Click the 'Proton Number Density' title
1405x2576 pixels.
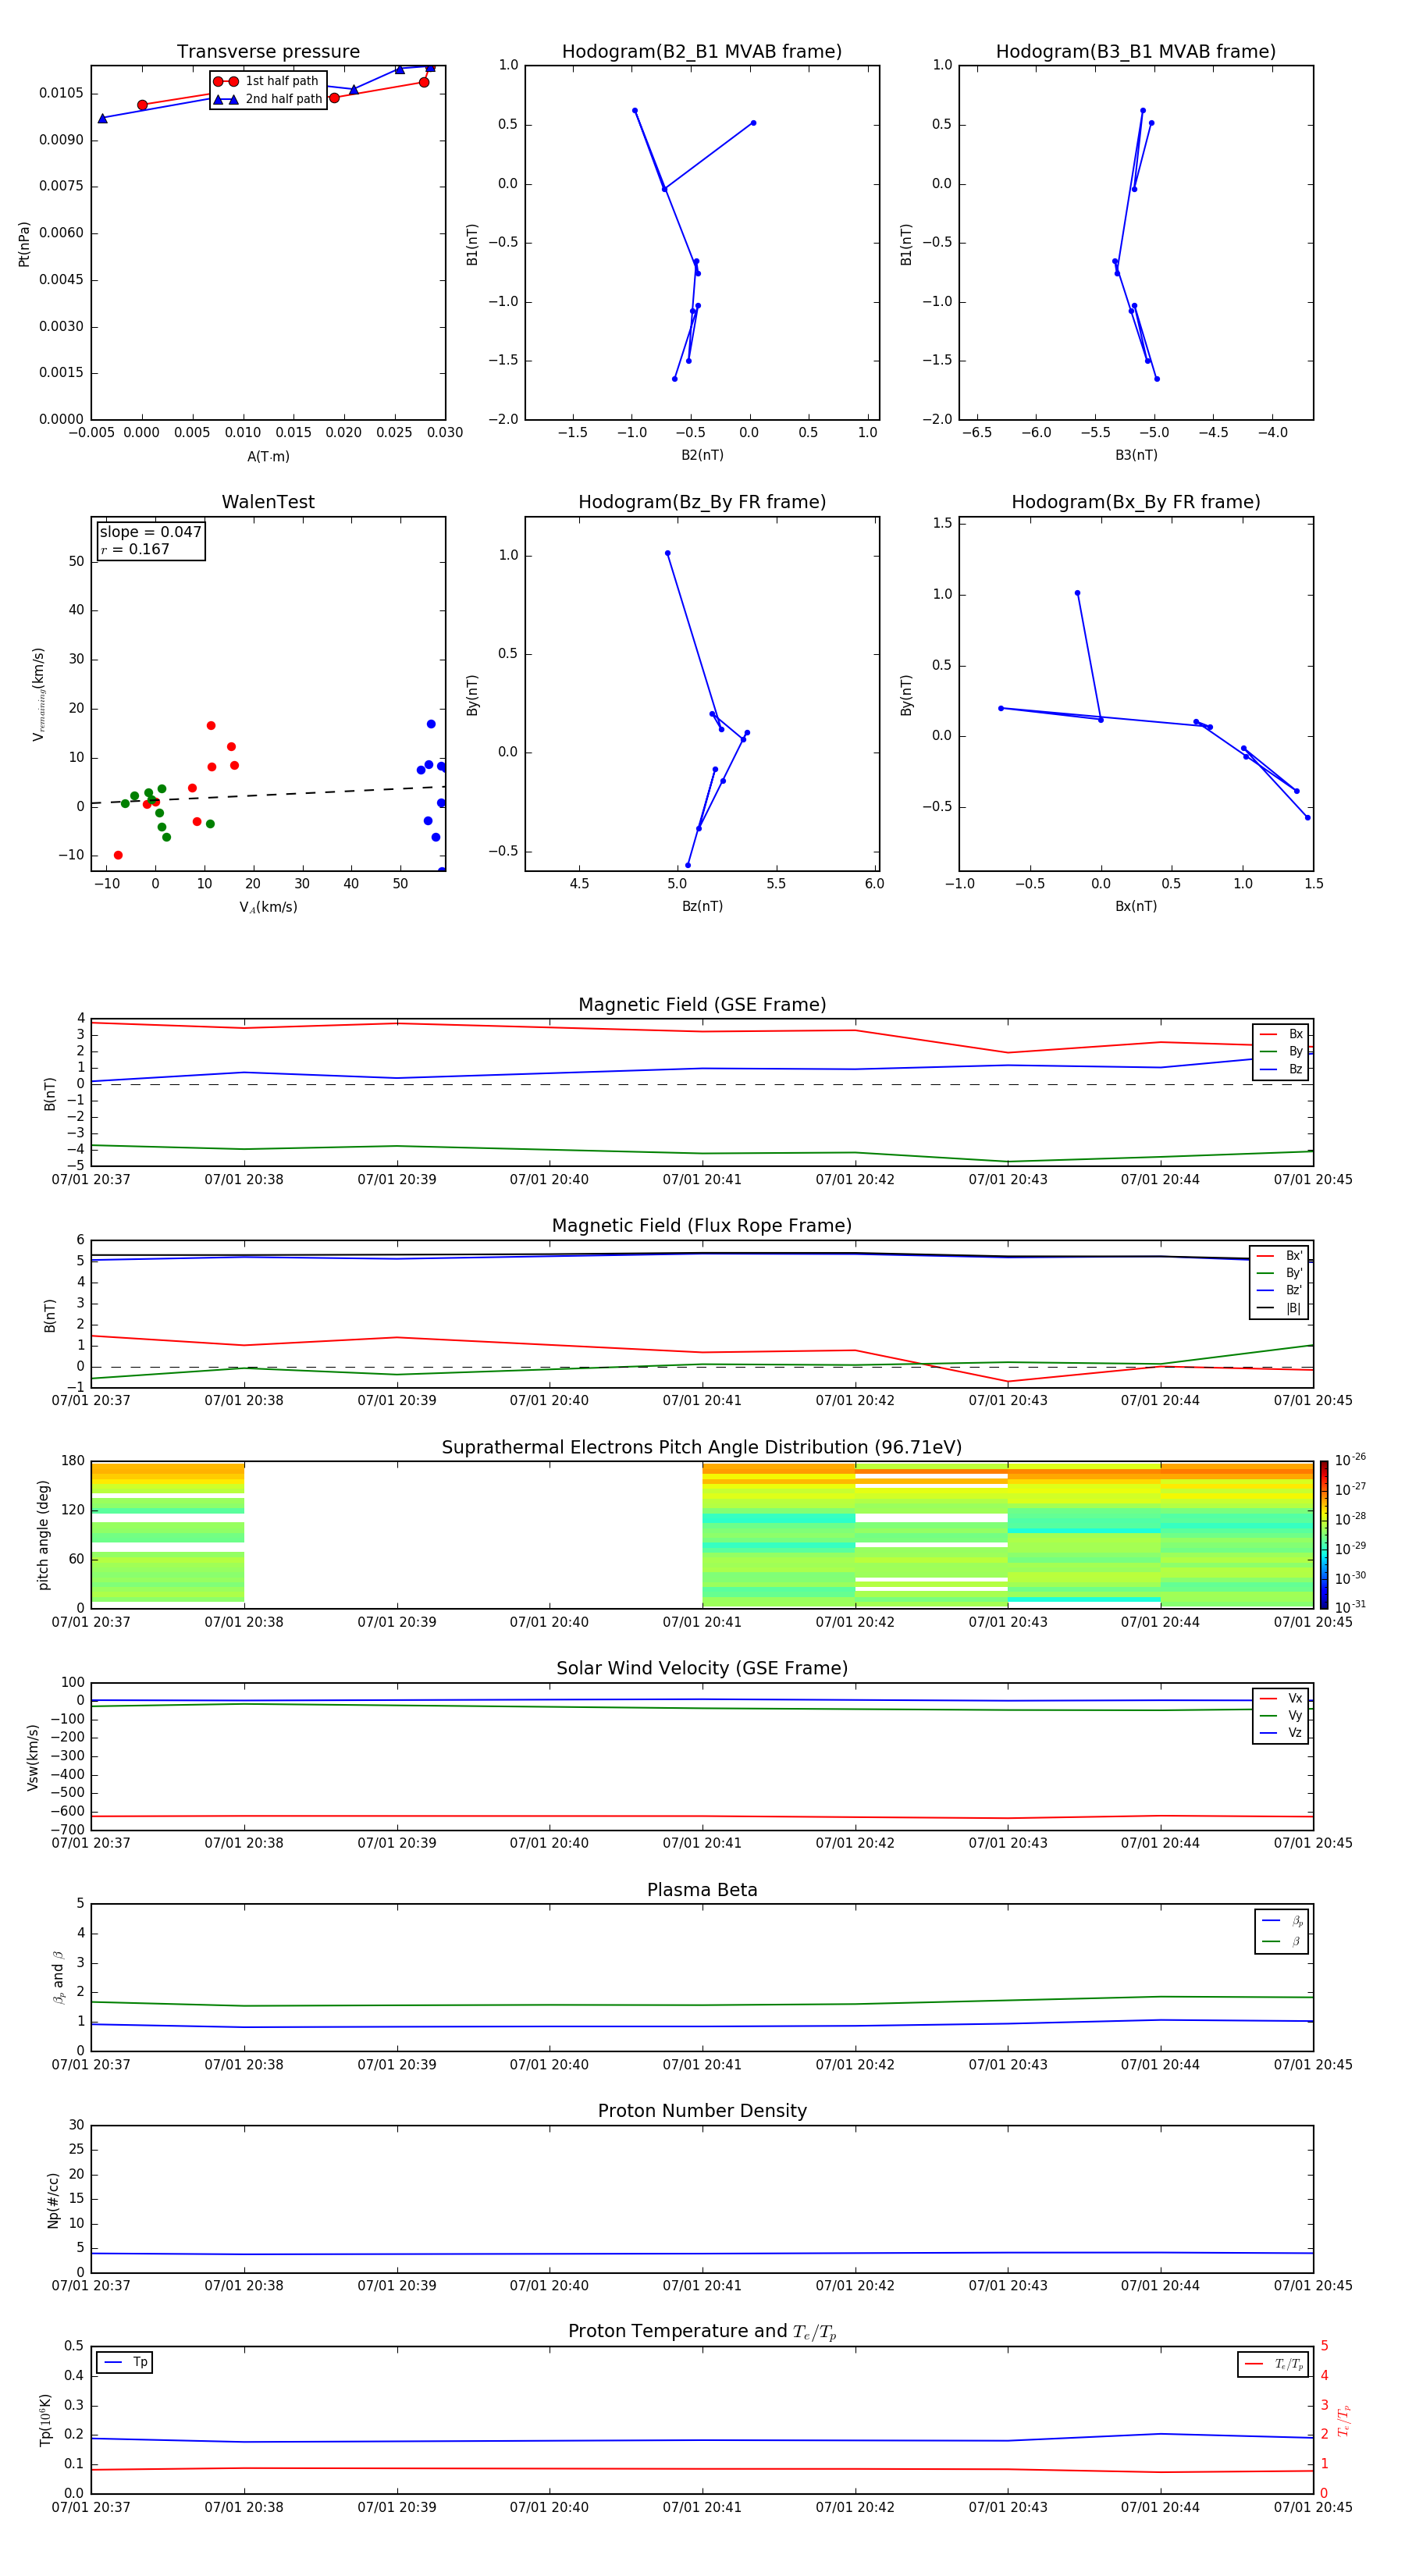(x=702, y=2111)
